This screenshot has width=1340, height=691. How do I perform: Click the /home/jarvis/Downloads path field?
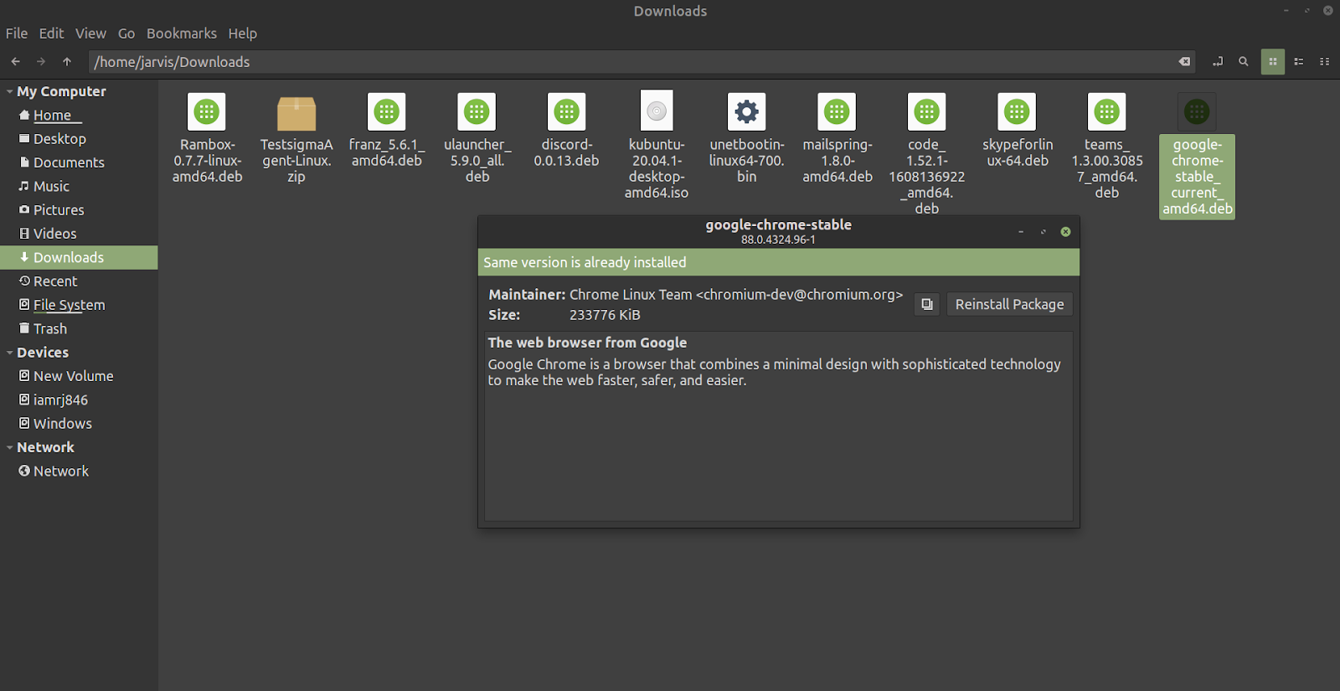tap(586, 62)
